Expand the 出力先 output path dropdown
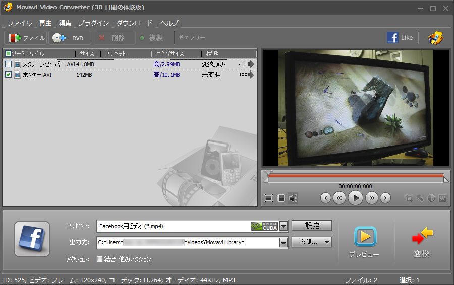The width and height of the screenshot is (454, 285). click(283, 242)
